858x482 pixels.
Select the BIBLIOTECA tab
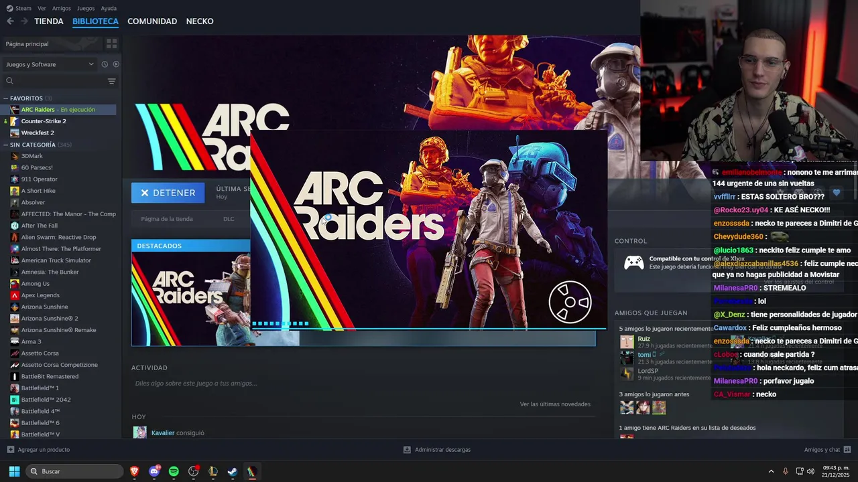point(95,21)
